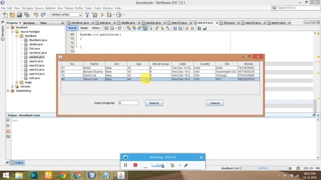The width and height of the screenshot is (321, 180).
Task: Click the Search button in dialog
Action: point(154,103)
